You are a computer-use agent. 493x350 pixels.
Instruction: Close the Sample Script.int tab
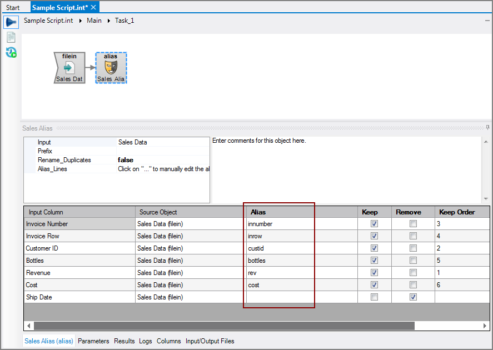pyautogui.click(x=93, y=7)
